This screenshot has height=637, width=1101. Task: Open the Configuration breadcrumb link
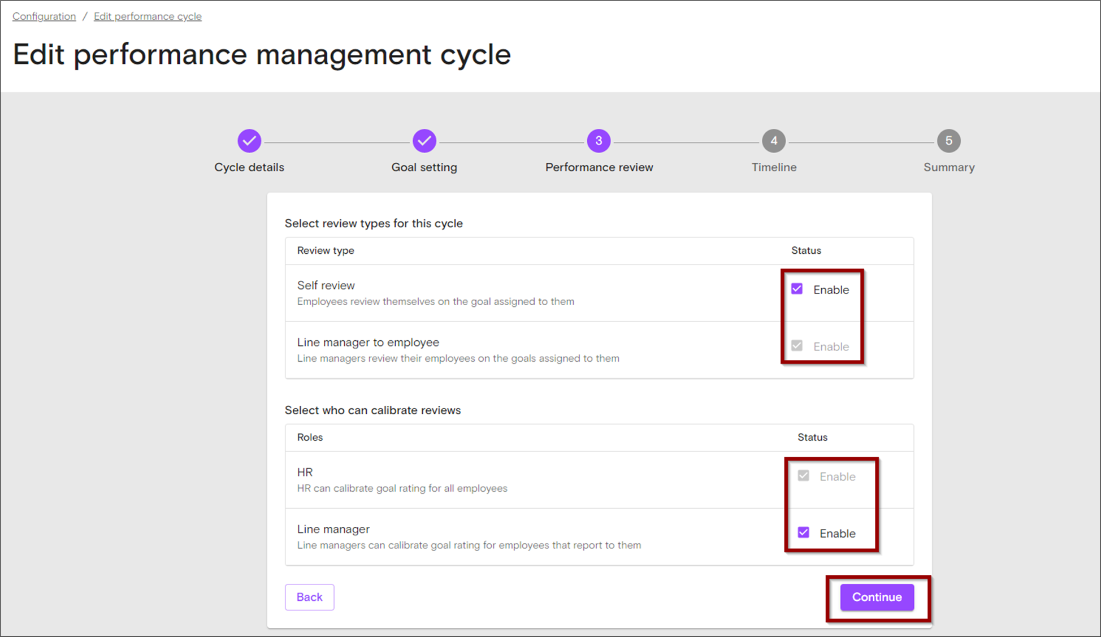(x=44, y=16)
